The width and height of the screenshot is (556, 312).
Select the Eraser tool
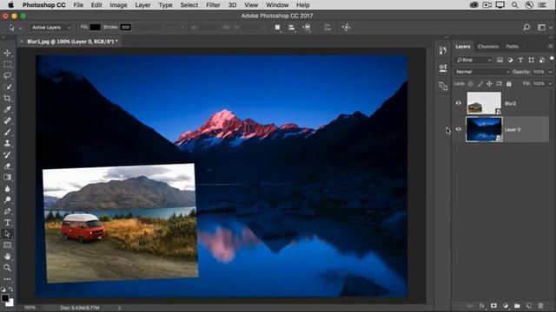[x=8, y=166]
